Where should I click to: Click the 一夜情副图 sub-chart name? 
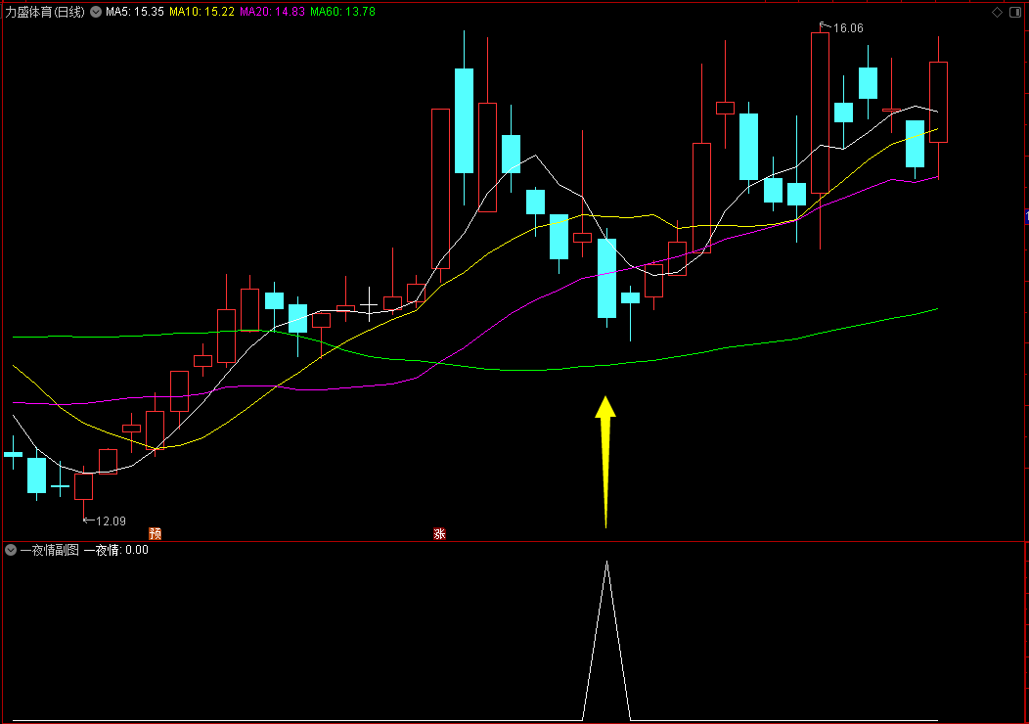click(50, 550)
